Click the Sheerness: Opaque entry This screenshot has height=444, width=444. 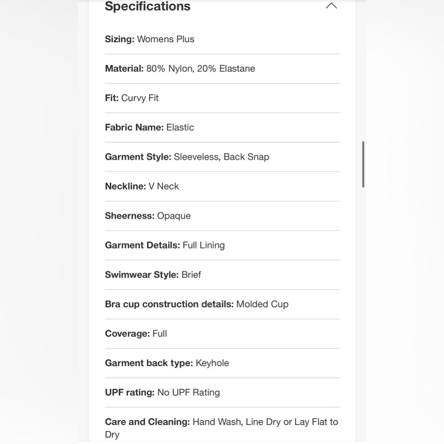tap(147, 216)
